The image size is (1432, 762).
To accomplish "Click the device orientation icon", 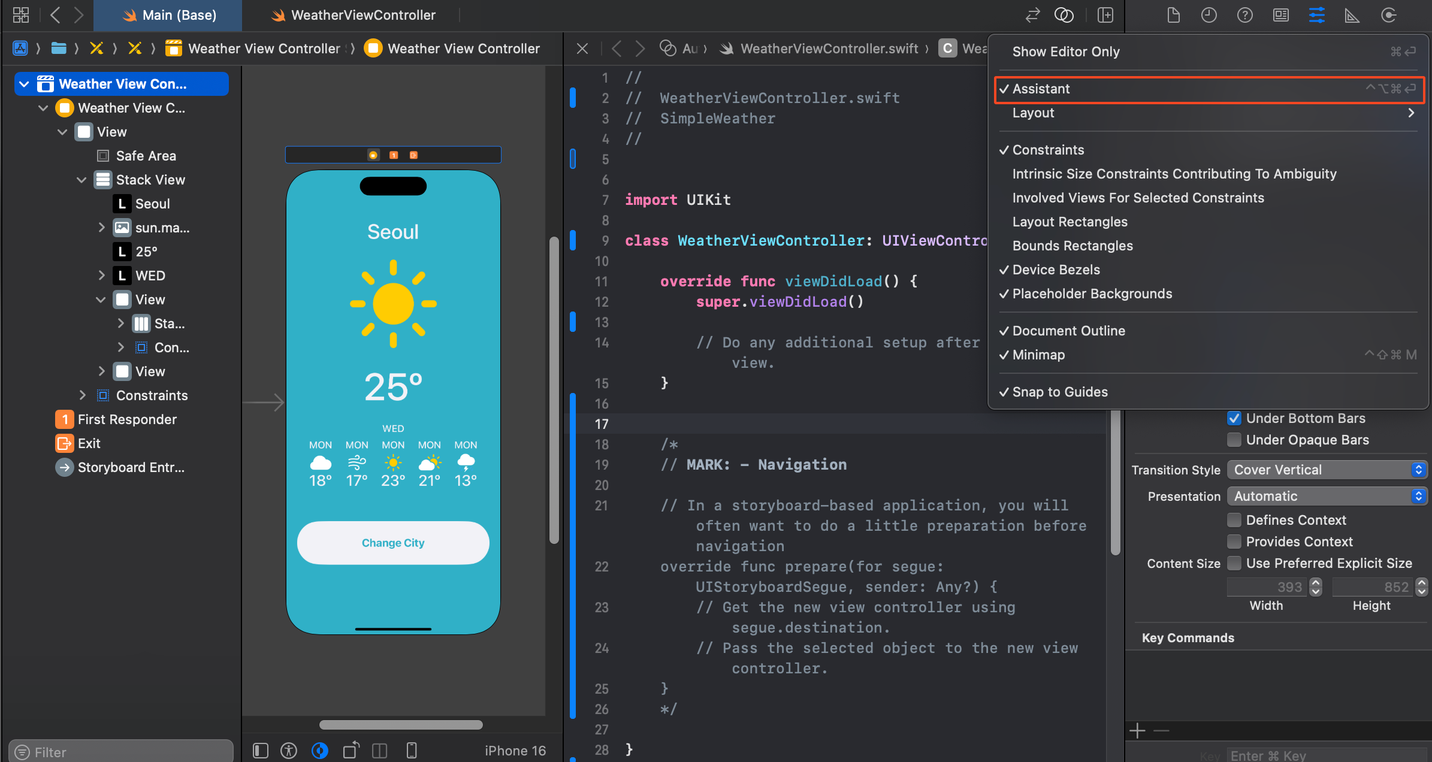I will coord(351,751).
